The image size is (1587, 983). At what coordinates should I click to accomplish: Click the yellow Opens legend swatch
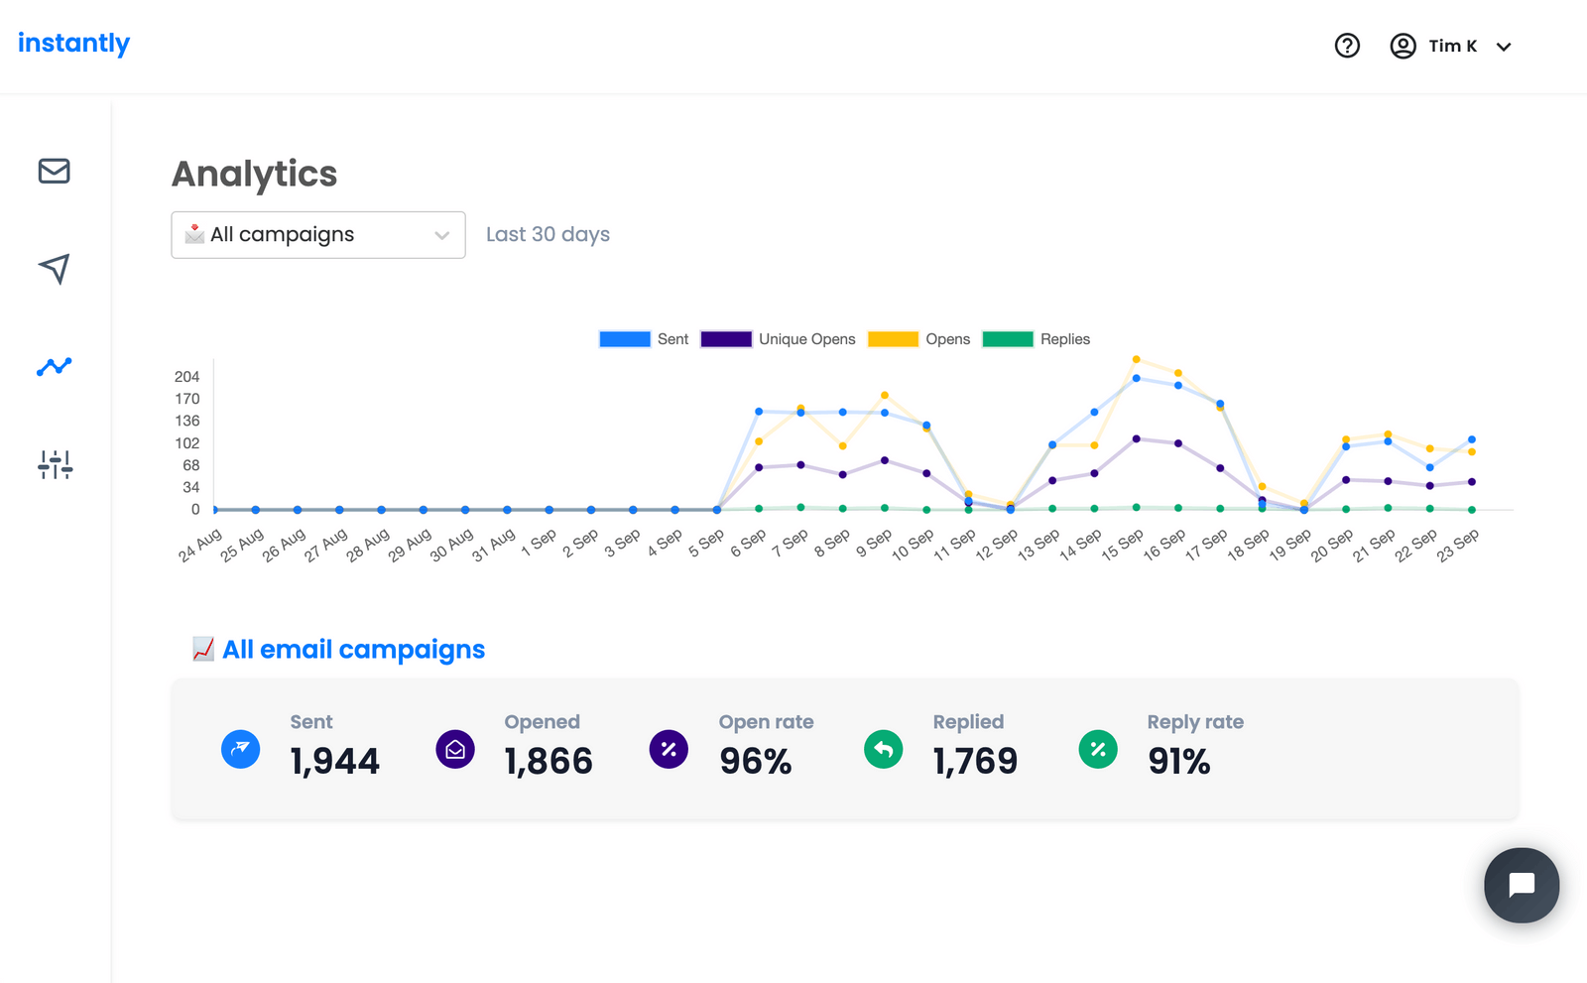click(x=893, y=339)
